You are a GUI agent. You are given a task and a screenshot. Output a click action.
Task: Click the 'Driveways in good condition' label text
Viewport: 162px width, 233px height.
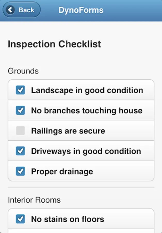coord(86,151)
